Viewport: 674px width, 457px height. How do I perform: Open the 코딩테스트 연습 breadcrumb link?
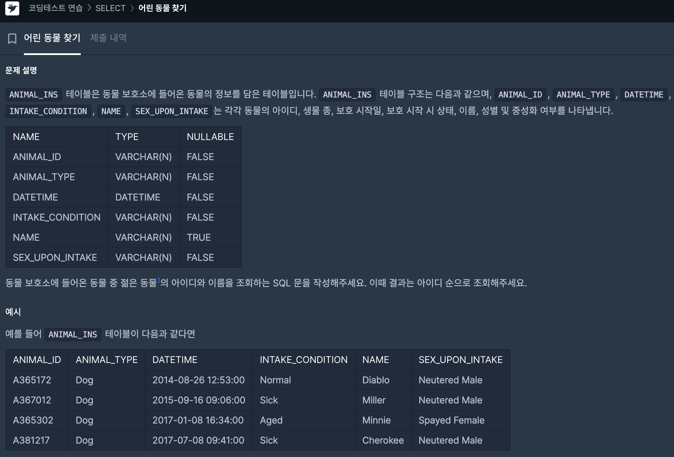pos(56,8)
